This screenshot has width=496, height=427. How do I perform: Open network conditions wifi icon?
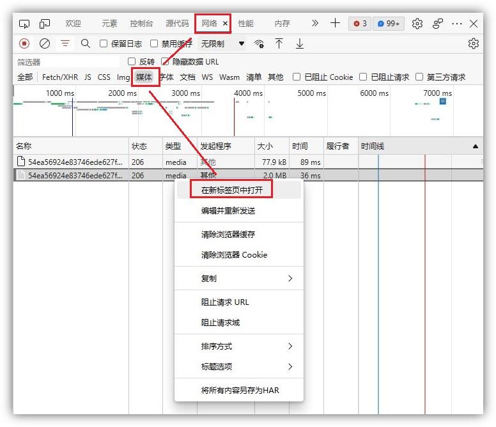(x=259, y=43)
